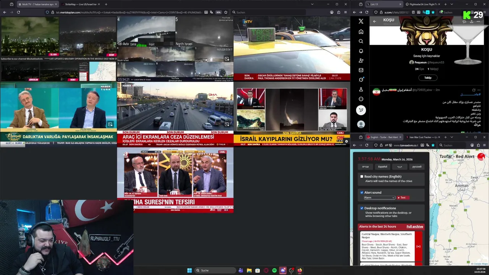Viewport: 489px width, 275px height.
Task: Click 24 Üye members count
Action: tap(419, 69)
